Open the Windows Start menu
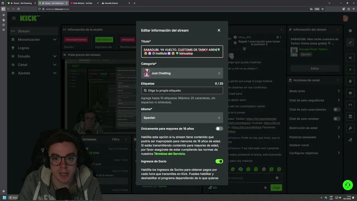This screenshot has height=201, width=357. click(x=4, y=198)
